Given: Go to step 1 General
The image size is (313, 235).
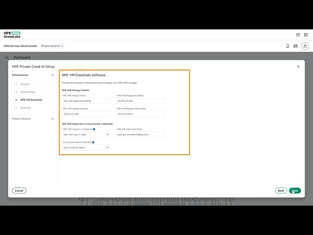Looking at the screenshot, I should pyautogui.click(x=33, y=84).
